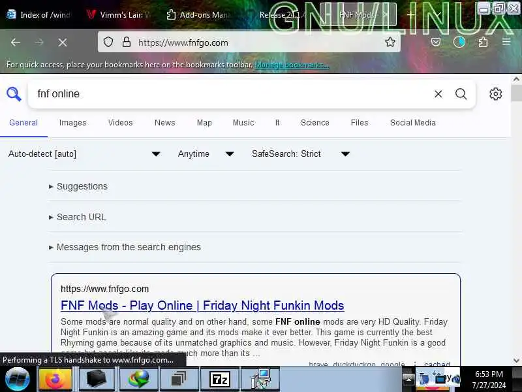
Task: Open 7-Zip from the taskbar
Action: 220,380
